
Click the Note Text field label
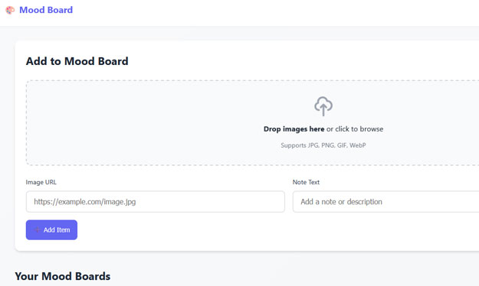(306, 182)
